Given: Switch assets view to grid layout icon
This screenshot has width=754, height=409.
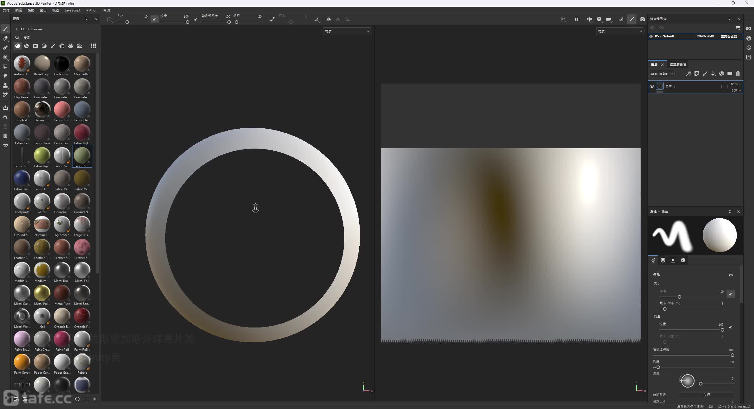Looking at the screenshot, I should (93, 46).
